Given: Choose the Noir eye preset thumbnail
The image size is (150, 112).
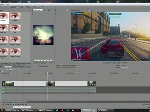Looking at the screenshot, I should coord(15,28).
